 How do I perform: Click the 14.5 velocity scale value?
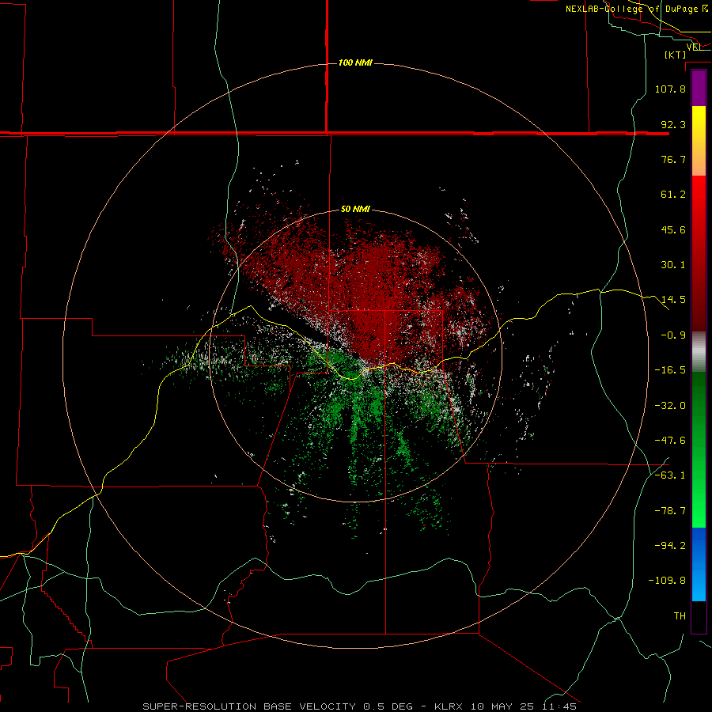(x=673, y=300)
